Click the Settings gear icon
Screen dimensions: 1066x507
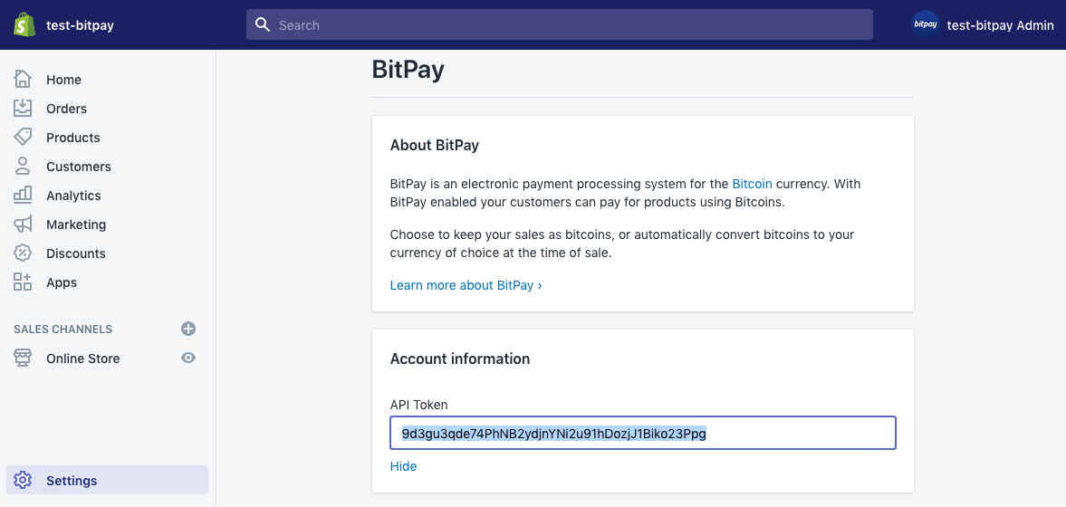tap(23, 480)
